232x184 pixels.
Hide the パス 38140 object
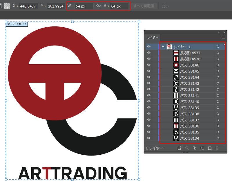pyautogui.click(x=149, y=101)
